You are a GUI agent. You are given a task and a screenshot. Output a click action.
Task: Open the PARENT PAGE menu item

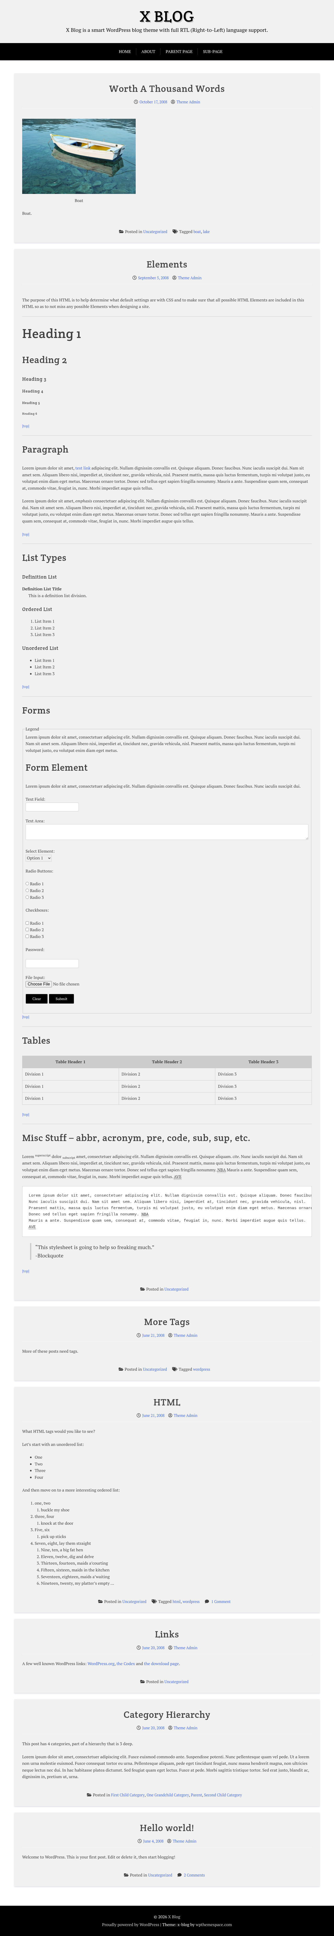coord(179,52)
